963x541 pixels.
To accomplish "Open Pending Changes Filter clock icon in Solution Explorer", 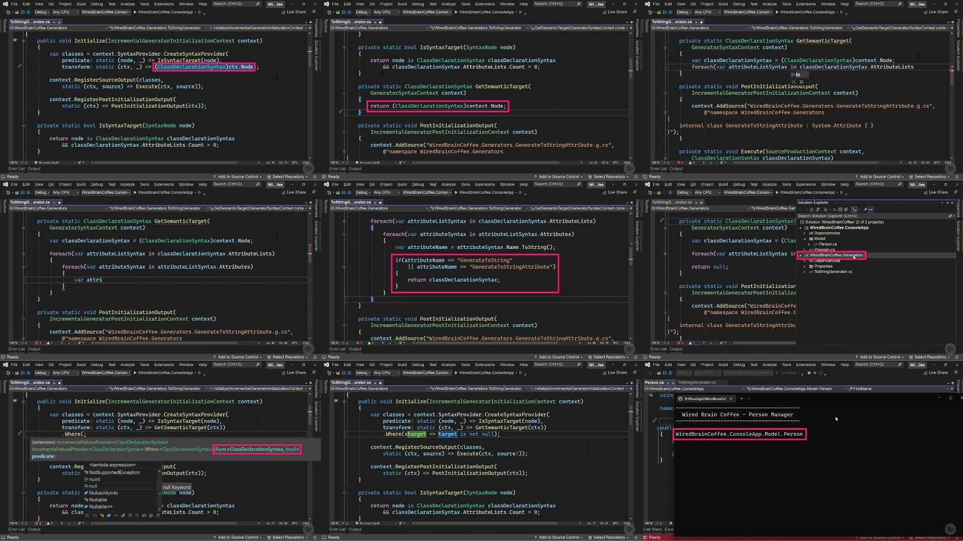I will (x=826, y=210).
